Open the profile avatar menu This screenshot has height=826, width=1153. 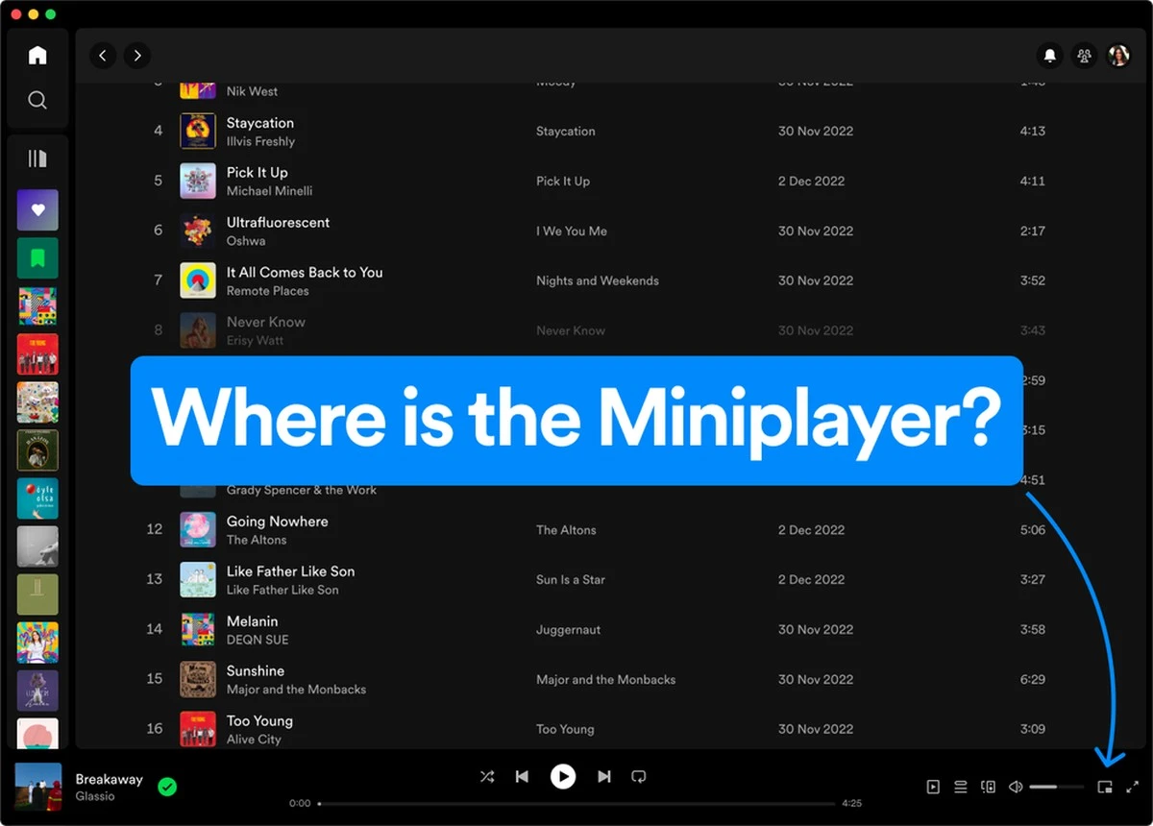point(1117,55)
